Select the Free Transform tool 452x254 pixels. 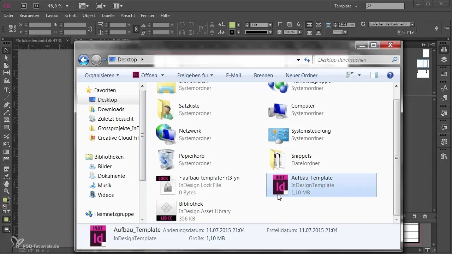(6, 144)
